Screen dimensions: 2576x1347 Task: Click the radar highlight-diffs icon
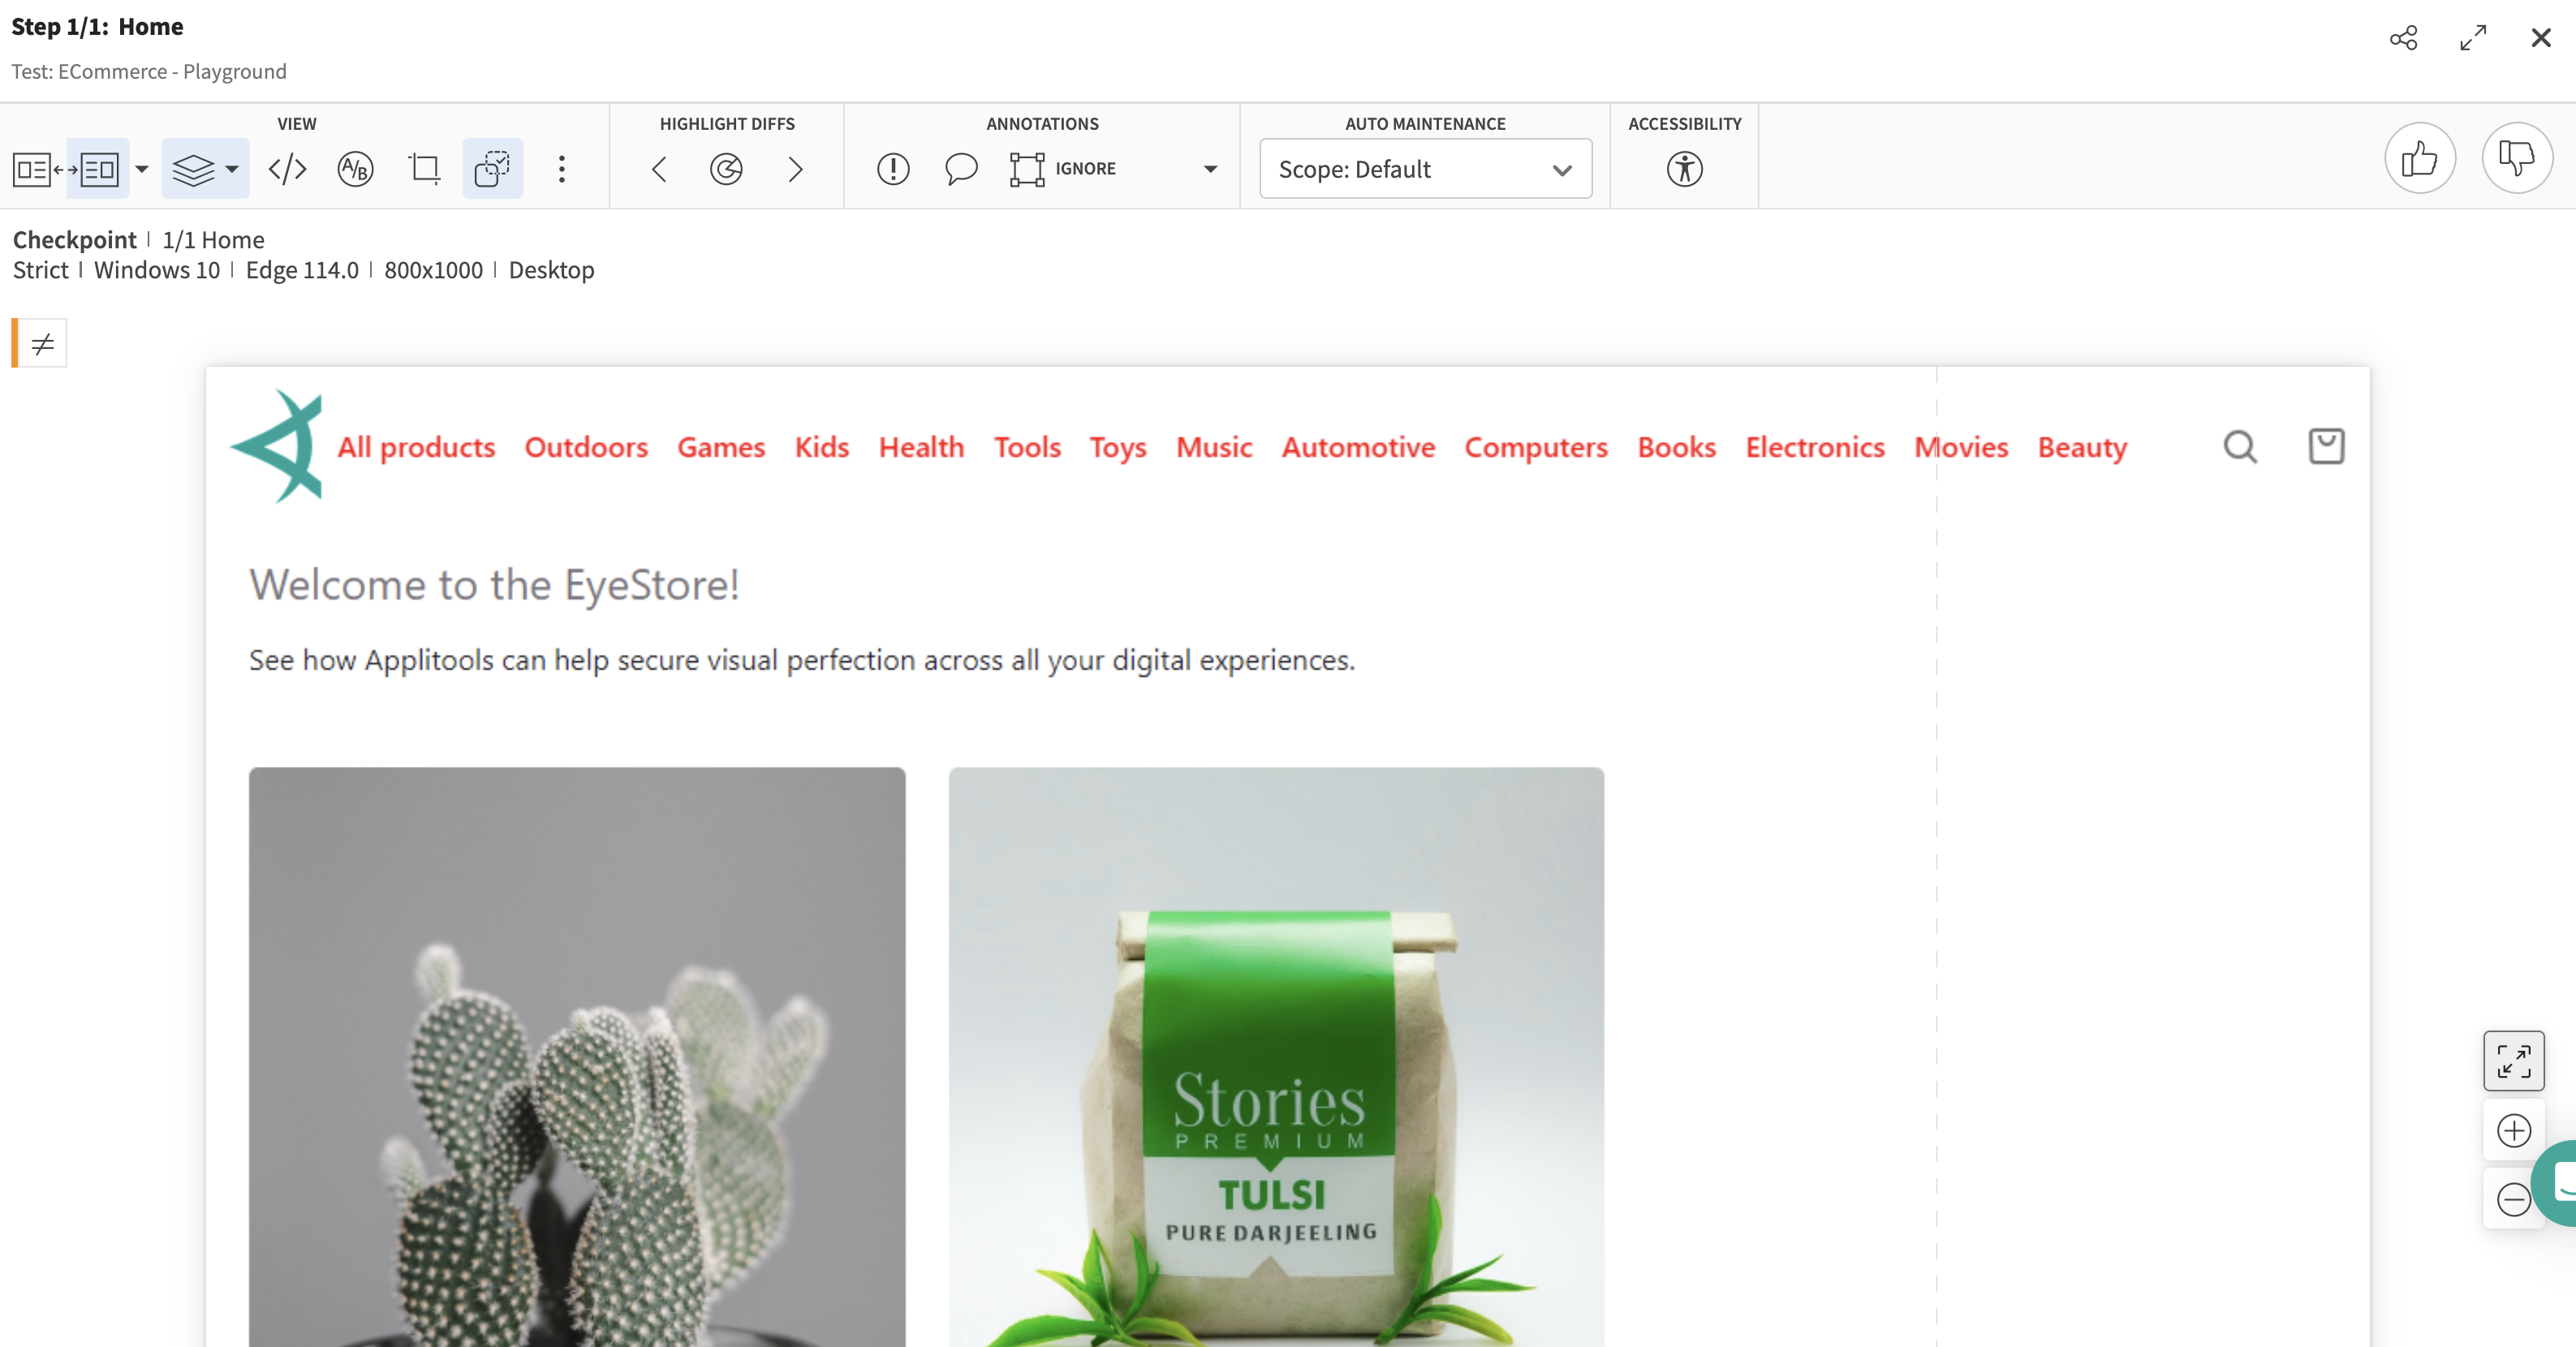click(x=726, y=169)
